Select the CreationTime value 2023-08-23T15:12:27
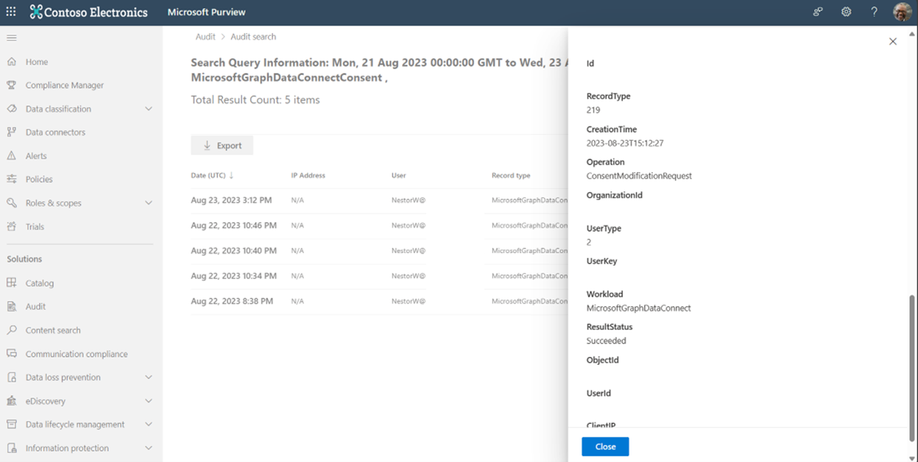The height and width of the screenshot is (462, 918). coord(625,143)
